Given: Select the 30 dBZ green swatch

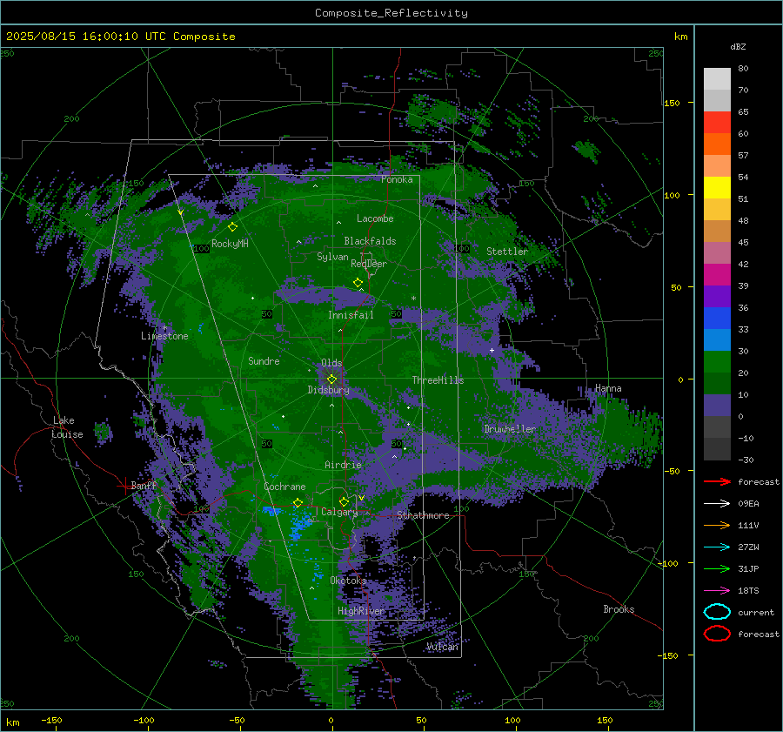Looking at the screenshot, I should (x=717, y=361).
